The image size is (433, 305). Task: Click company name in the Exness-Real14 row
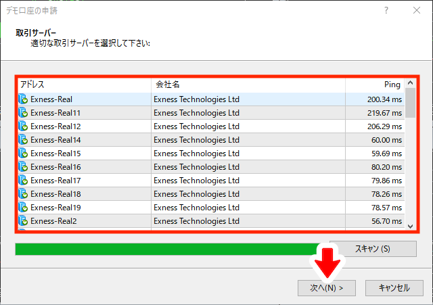point(196,140)
